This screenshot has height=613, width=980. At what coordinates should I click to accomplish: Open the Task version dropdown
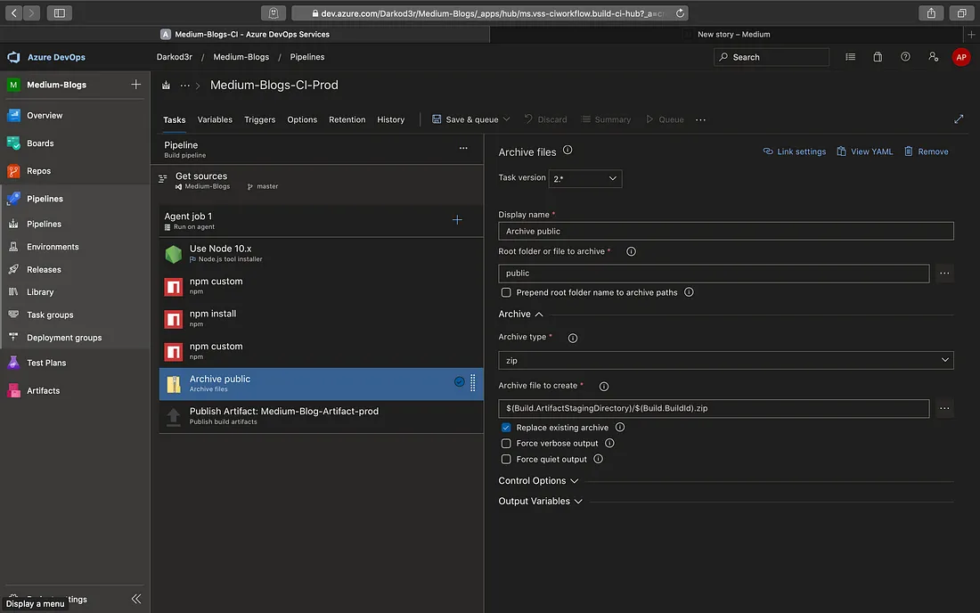[585, 179]
